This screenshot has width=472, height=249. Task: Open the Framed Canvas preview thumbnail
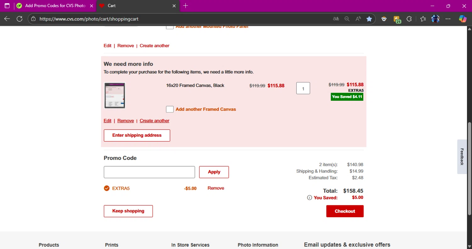coord(115,95)
